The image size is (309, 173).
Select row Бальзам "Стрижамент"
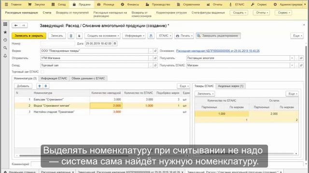pos(102,99)
